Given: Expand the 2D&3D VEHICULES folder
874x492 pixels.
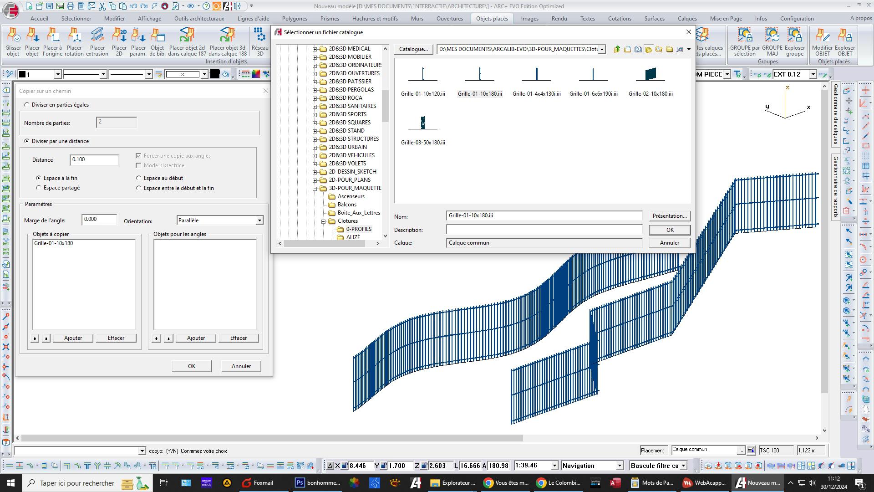Looking at the screenshot, I should click(x=315, y=155).
